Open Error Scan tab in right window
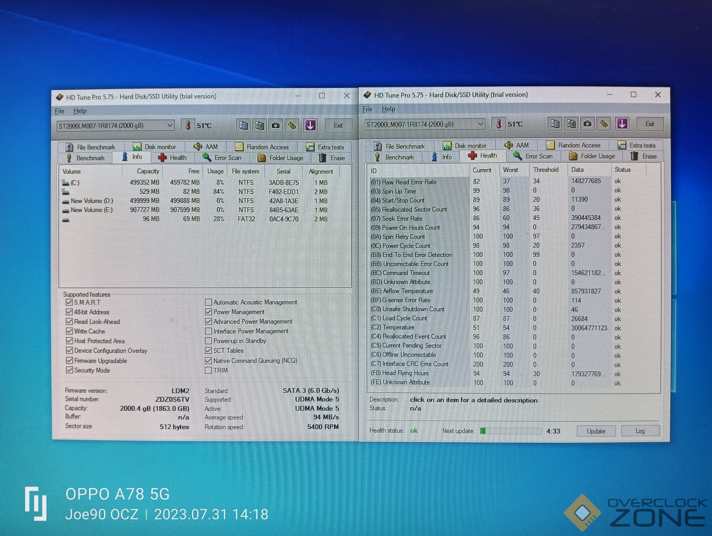Viewport: 712px width, 536px height. tap(533, 156)
